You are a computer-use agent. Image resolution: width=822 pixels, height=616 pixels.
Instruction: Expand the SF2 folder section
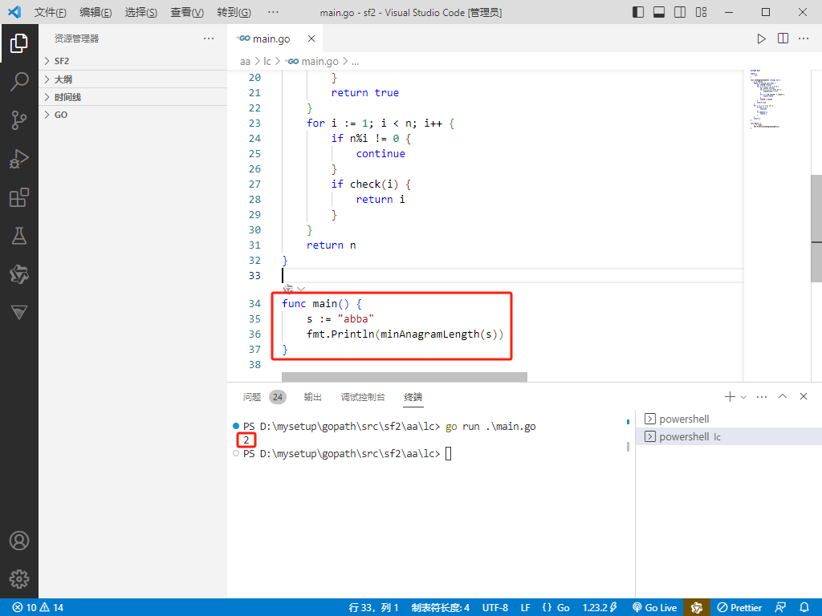click(x=133, y=61)
